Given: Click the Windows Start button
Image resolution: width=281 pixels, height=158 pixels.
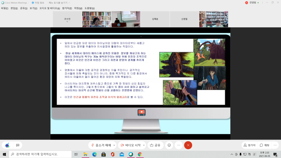Looking at the screenshot, I should [4, 154].
